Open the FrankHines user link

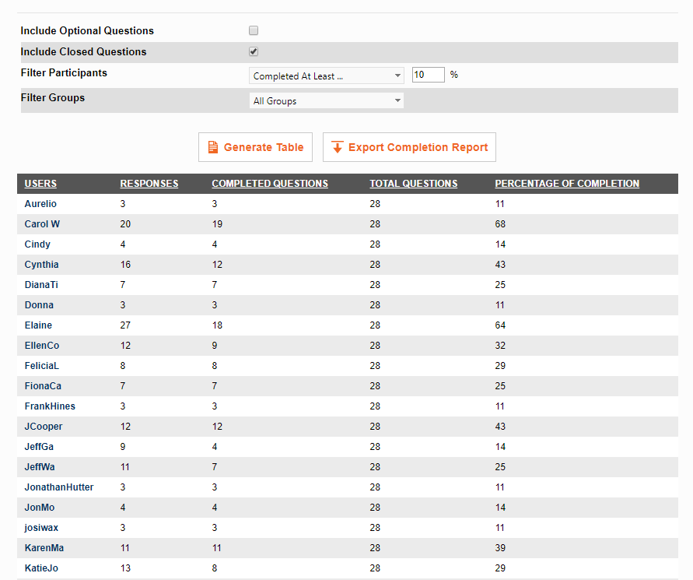click(50, 406)
